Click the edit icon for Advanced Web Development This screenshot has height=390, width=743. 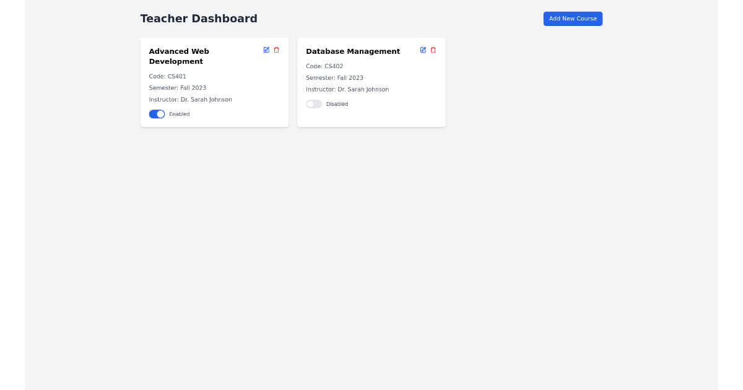pos(266,50)
